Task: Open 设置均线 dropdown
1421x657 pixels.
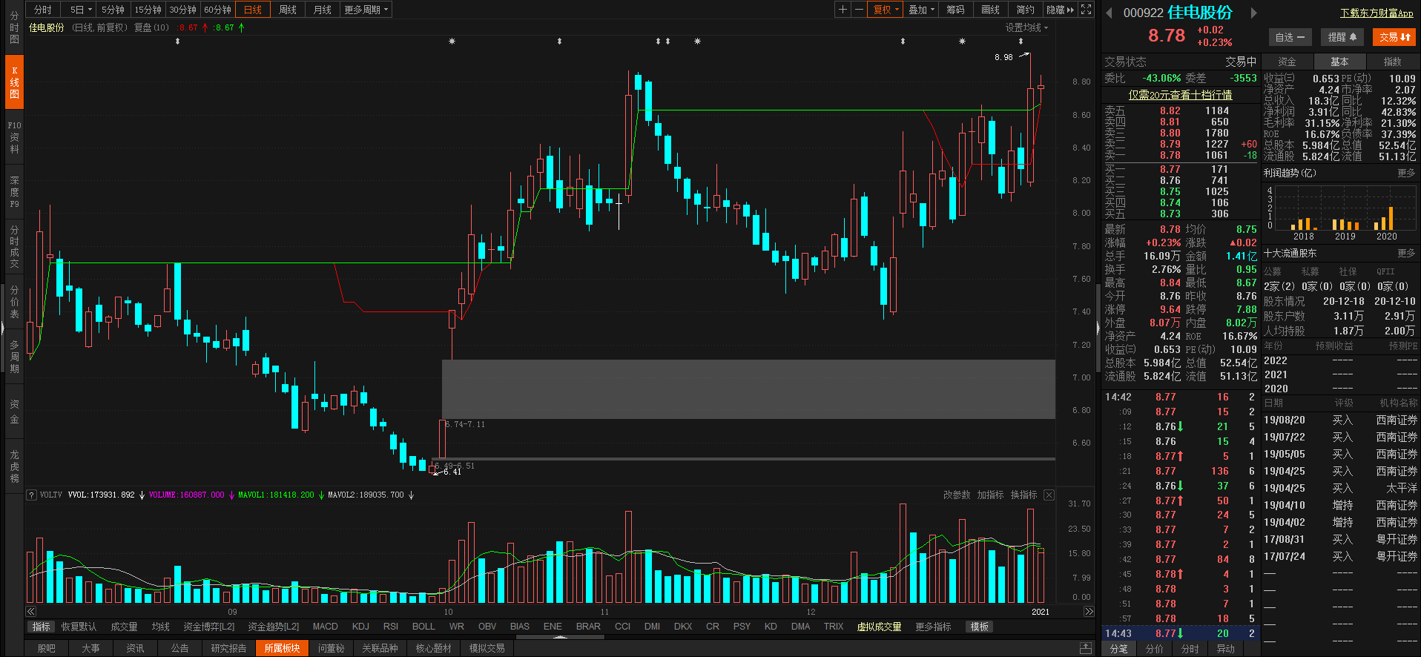Action: (x=1026, y=27)
